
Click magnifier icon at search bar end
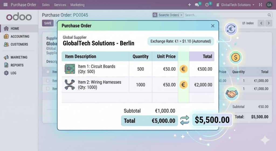pyautogui.click(x=269, y=15)
